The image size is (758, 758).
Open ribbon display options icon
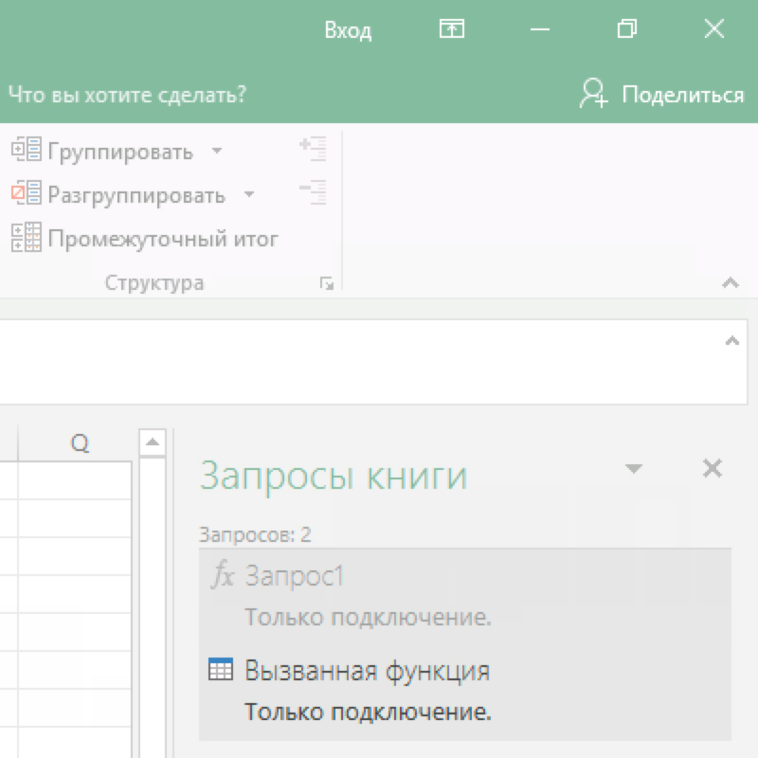[x=452, y=29]
